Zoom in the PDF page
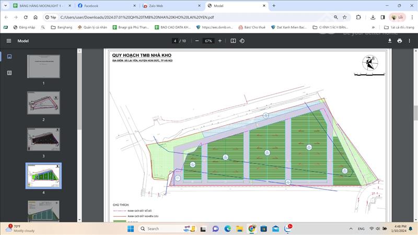 pos(220,41)
